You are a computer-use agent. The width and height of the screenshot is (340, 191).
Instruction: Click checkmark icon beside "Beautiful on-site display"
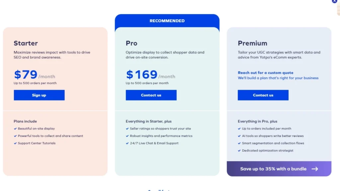click(15, 129)
